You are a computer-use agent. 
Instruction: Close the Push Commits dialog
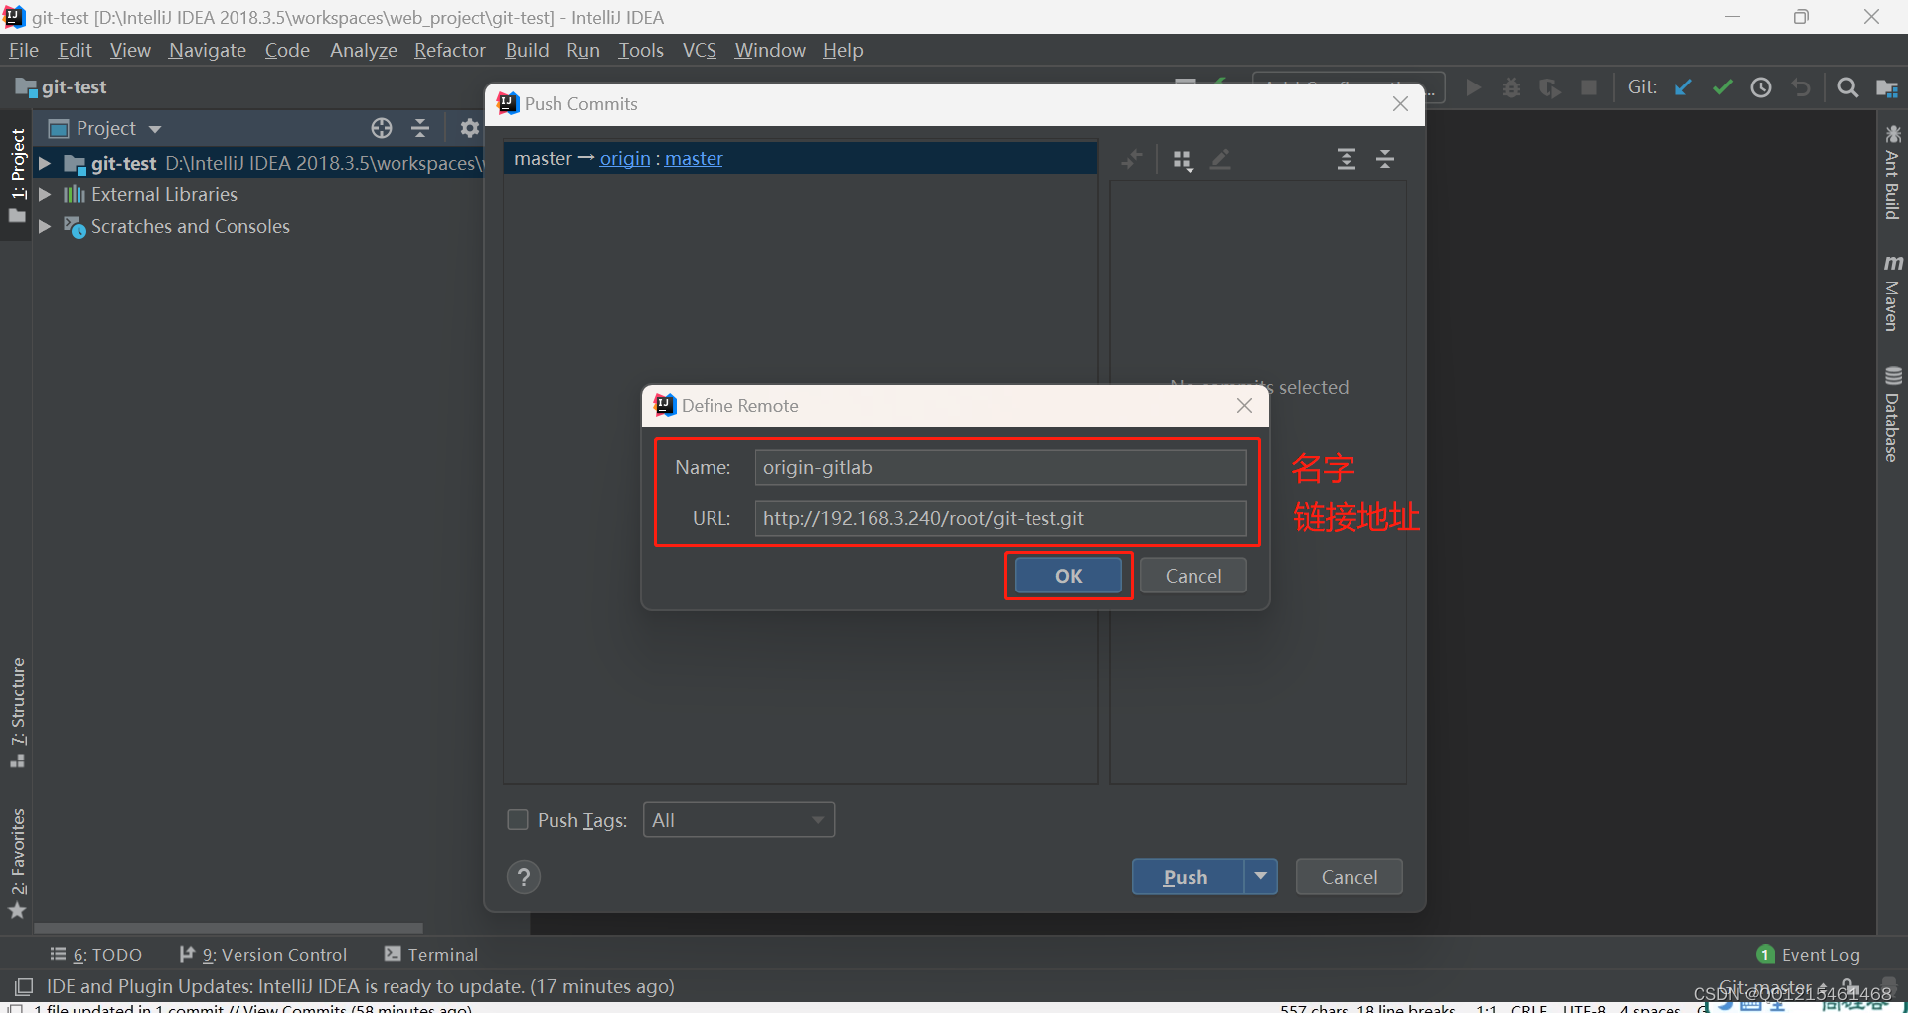click(x=1400, y=104)
